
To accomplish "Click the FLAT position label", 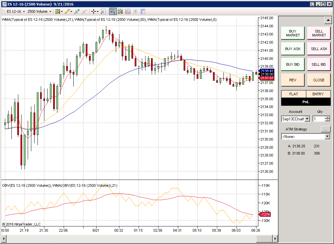I will coord(294,94).
